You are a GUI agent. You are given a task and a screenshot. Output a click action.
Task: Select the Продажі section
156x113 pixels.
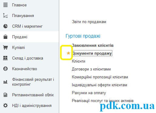pos(20,37)
